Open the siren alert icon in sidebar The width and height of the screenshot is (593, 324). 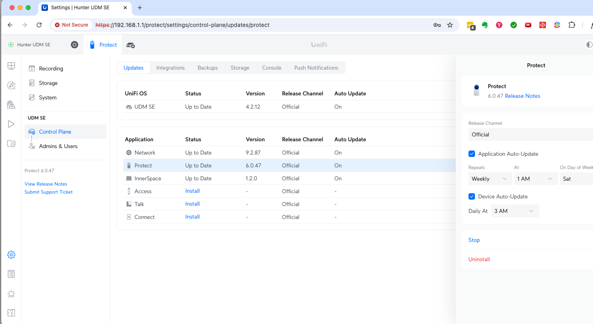click(11, 293)
